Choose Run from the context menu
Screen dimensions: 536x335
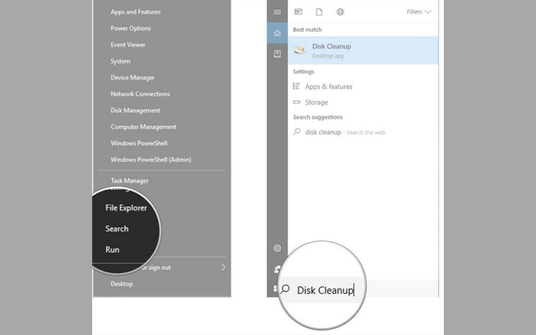point(112,250)
